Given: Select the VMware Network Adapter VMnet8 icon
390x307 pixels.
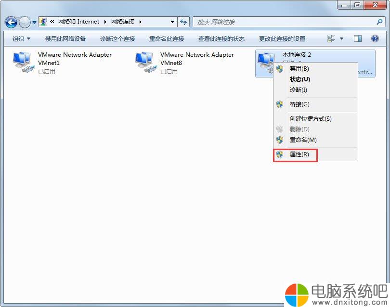Looking at the screenshot, I should pos(146,62).
